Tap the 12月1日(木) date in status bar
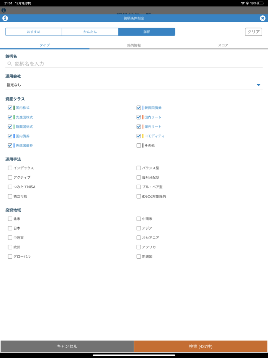Viewport: 268px width, 358px height. point(23,3)
